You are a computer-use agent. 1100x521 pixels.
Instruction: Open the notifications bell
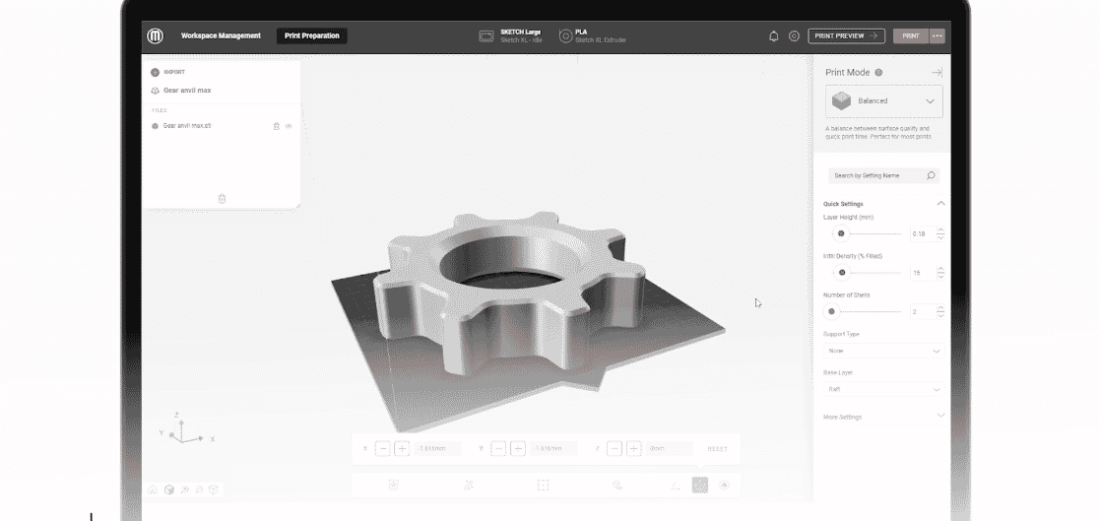click(773, 36)
